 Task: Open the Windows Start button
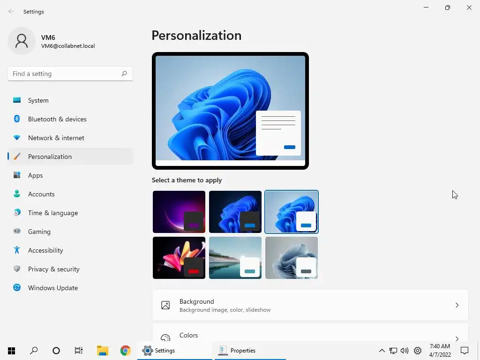[x=11, y=351]
